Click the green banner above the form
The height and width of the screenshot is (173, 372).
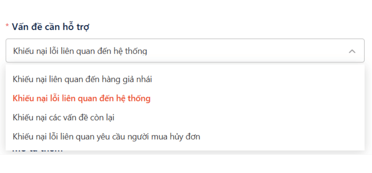point(186,9)
